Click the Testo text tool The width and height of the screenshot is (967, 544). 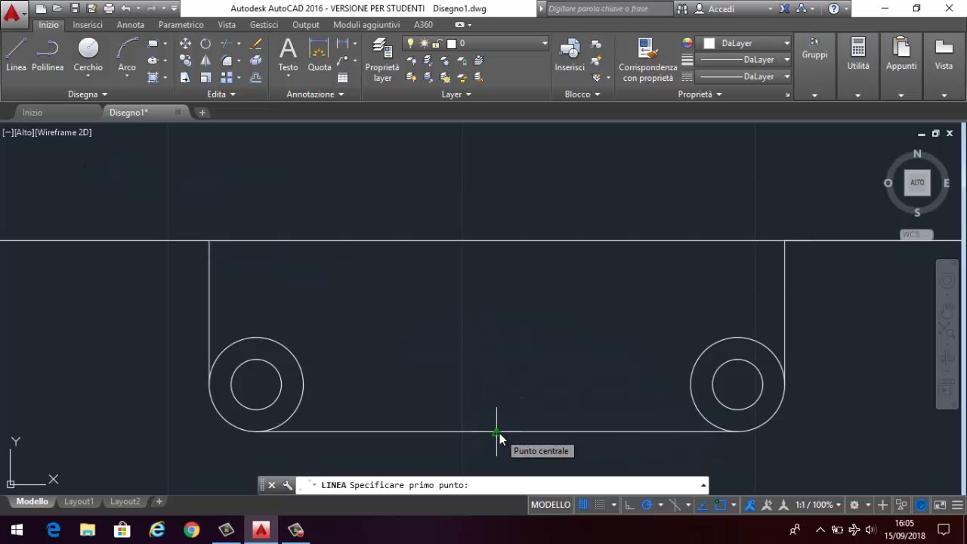pos(288,56)
